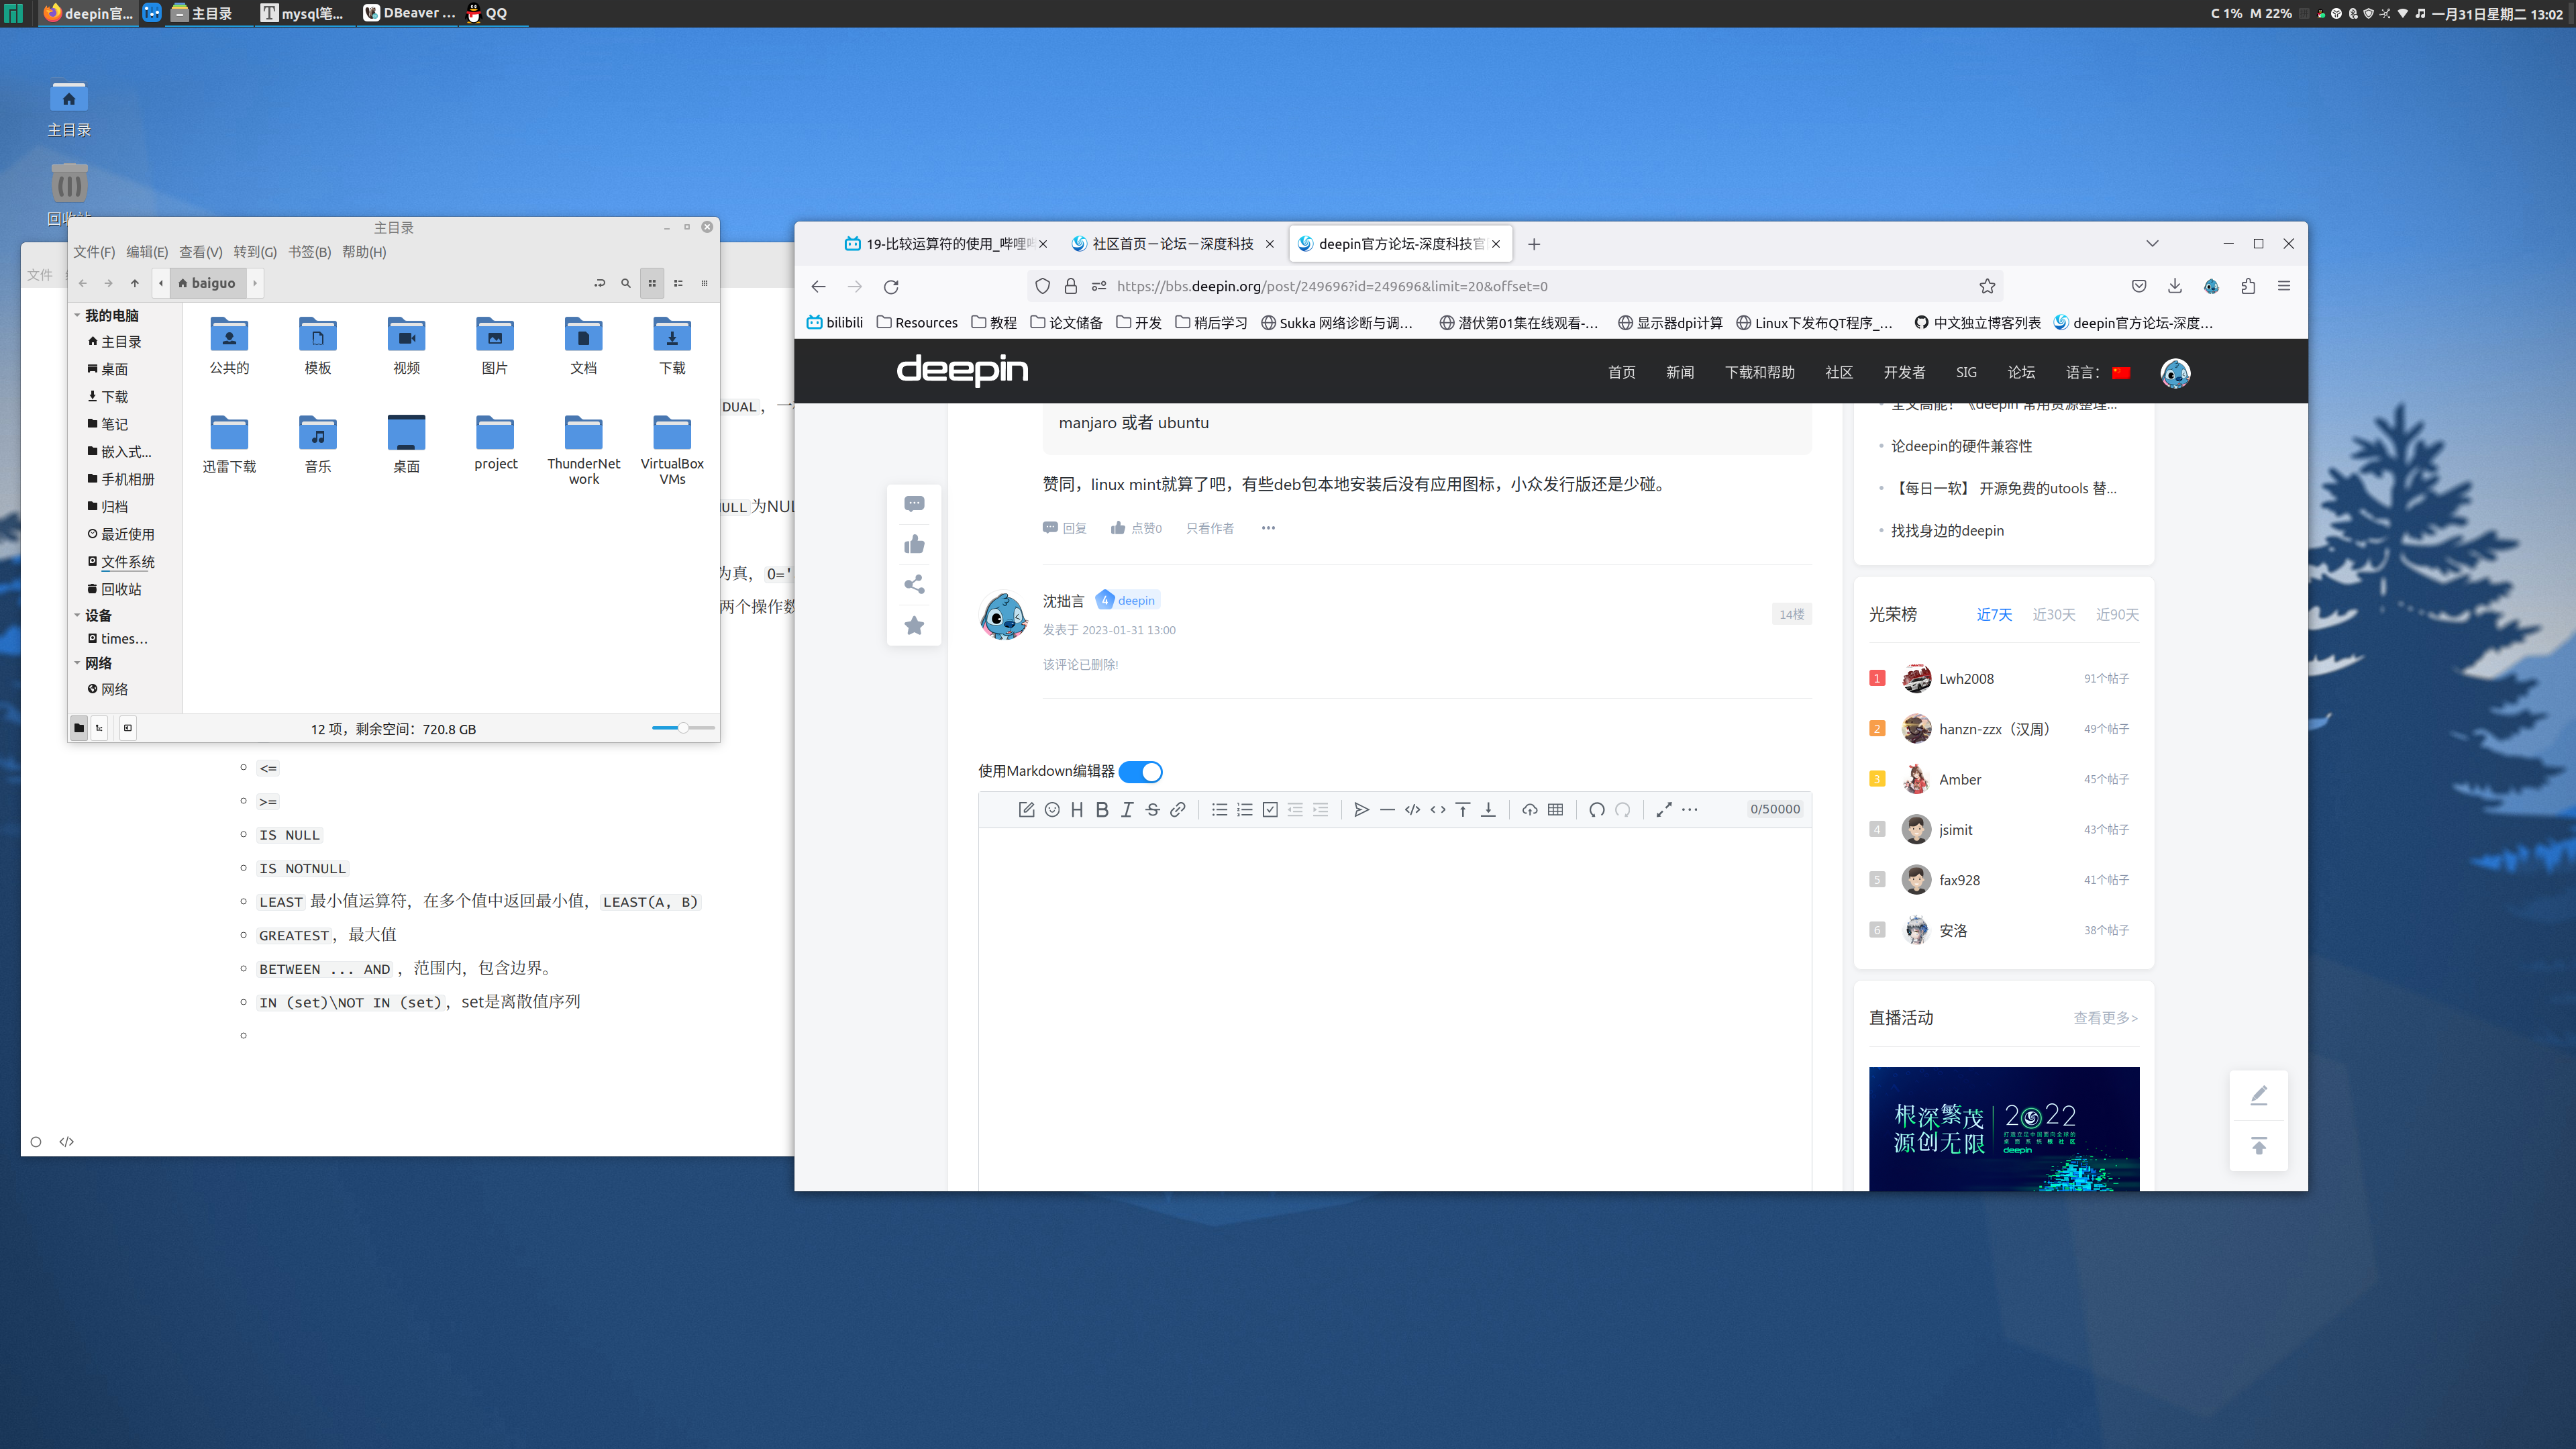The height and width of the screenshot is (1449, 2576).
Task: Click the share icon beside the post
Action: (x=914, y=585)
